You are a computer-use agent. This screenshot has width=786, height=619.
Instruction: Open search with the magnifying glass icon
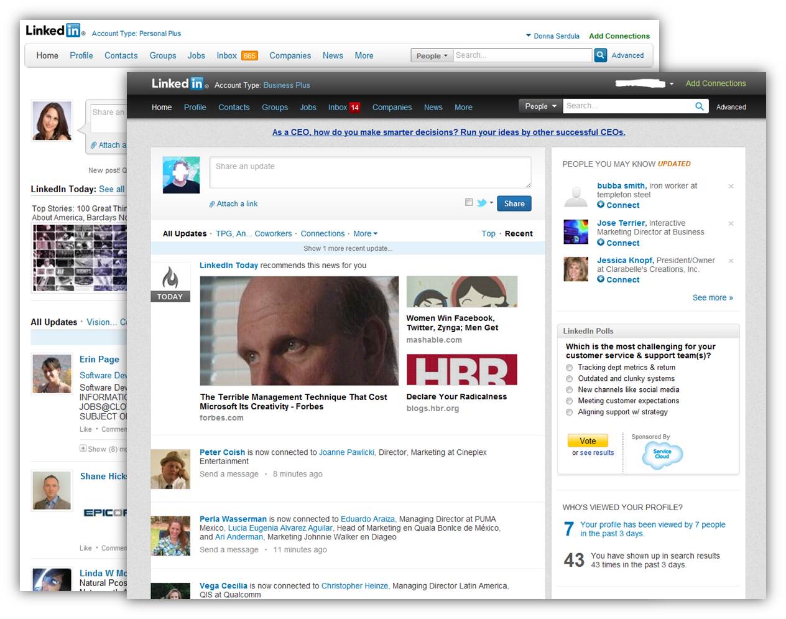coord(700,106)
